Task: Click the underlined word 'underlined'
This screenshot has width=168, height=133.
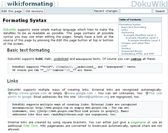Action: [x=61, y=59]
